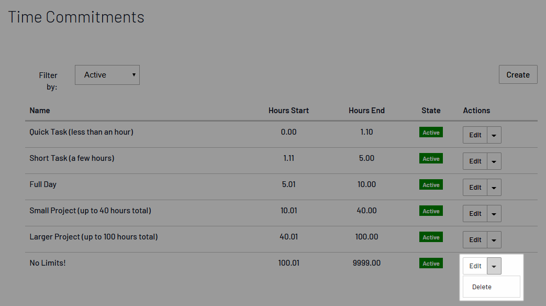Expand actions caret for Quick Task row
Image resolution: width=546 pixels, height=306 pixels.
coord(494,135)
